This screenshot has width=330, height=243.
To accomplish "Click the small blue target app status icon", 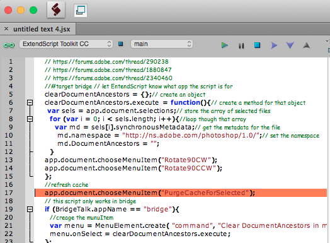I will (120, 44).
